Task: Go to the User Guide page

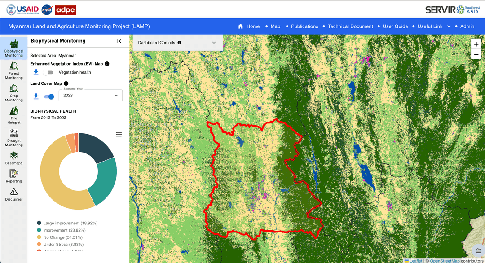Action: [395, 26]
